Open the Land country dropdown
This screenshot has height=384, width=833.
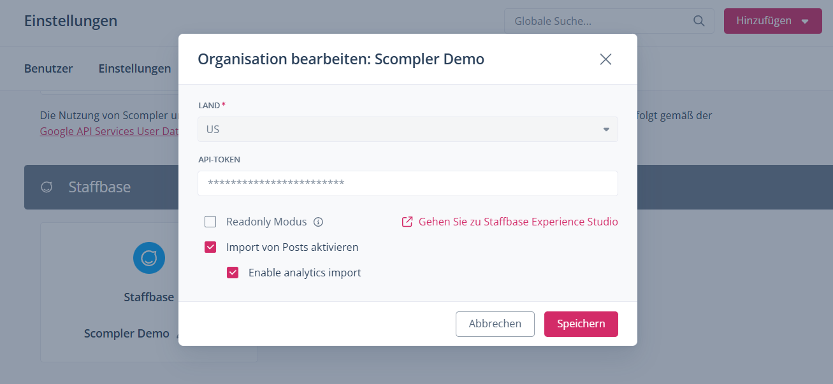point(407,129)
